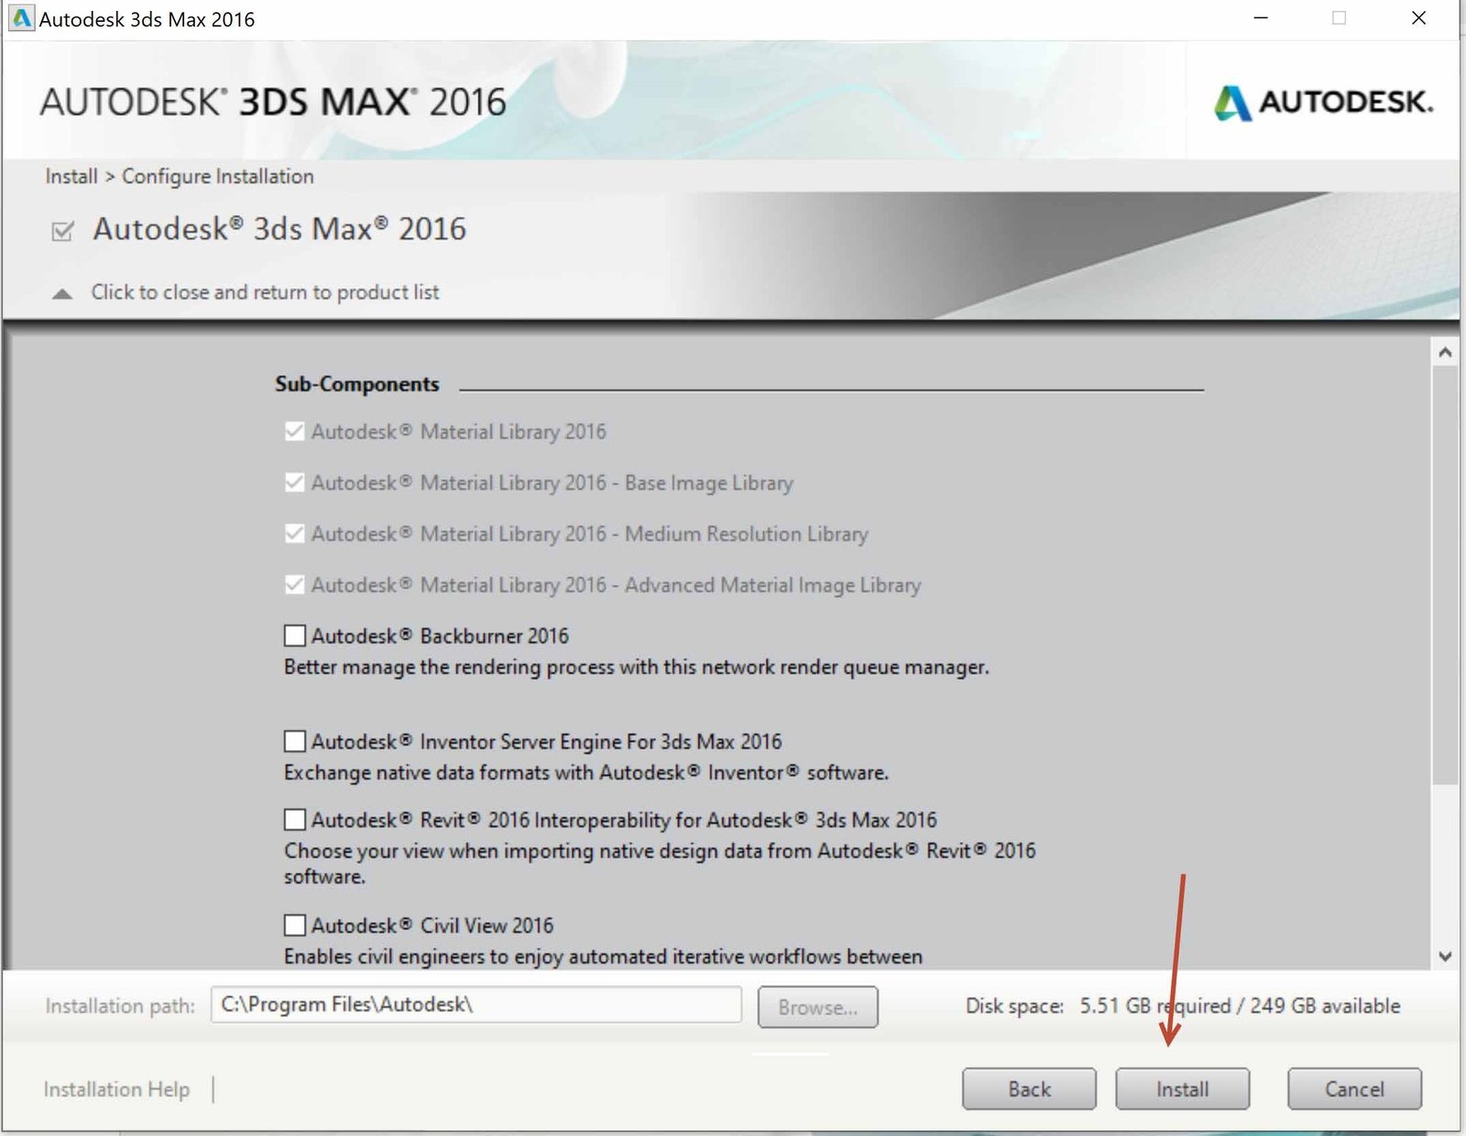Click the 3ds Max app icon in titlebar
The width and height of the screenshot is (1466, 1136).
tap(20, 16)
